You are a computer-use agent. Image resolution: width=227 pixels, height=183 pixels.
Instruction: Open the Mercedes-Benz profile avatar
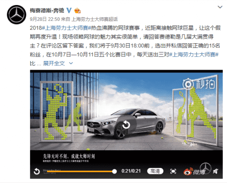(x=16, y=15)
